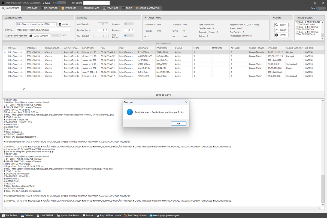Click OK in the Good job dialog
327x218 pixels.
[179, 123]
